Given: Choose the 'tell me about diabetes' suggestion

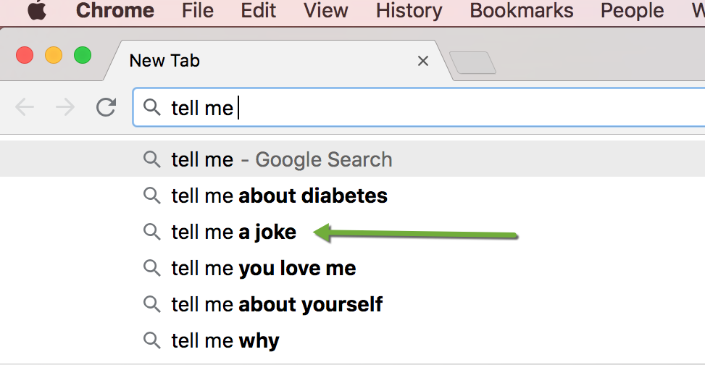Looking at the screenshot, I should 279,196.
